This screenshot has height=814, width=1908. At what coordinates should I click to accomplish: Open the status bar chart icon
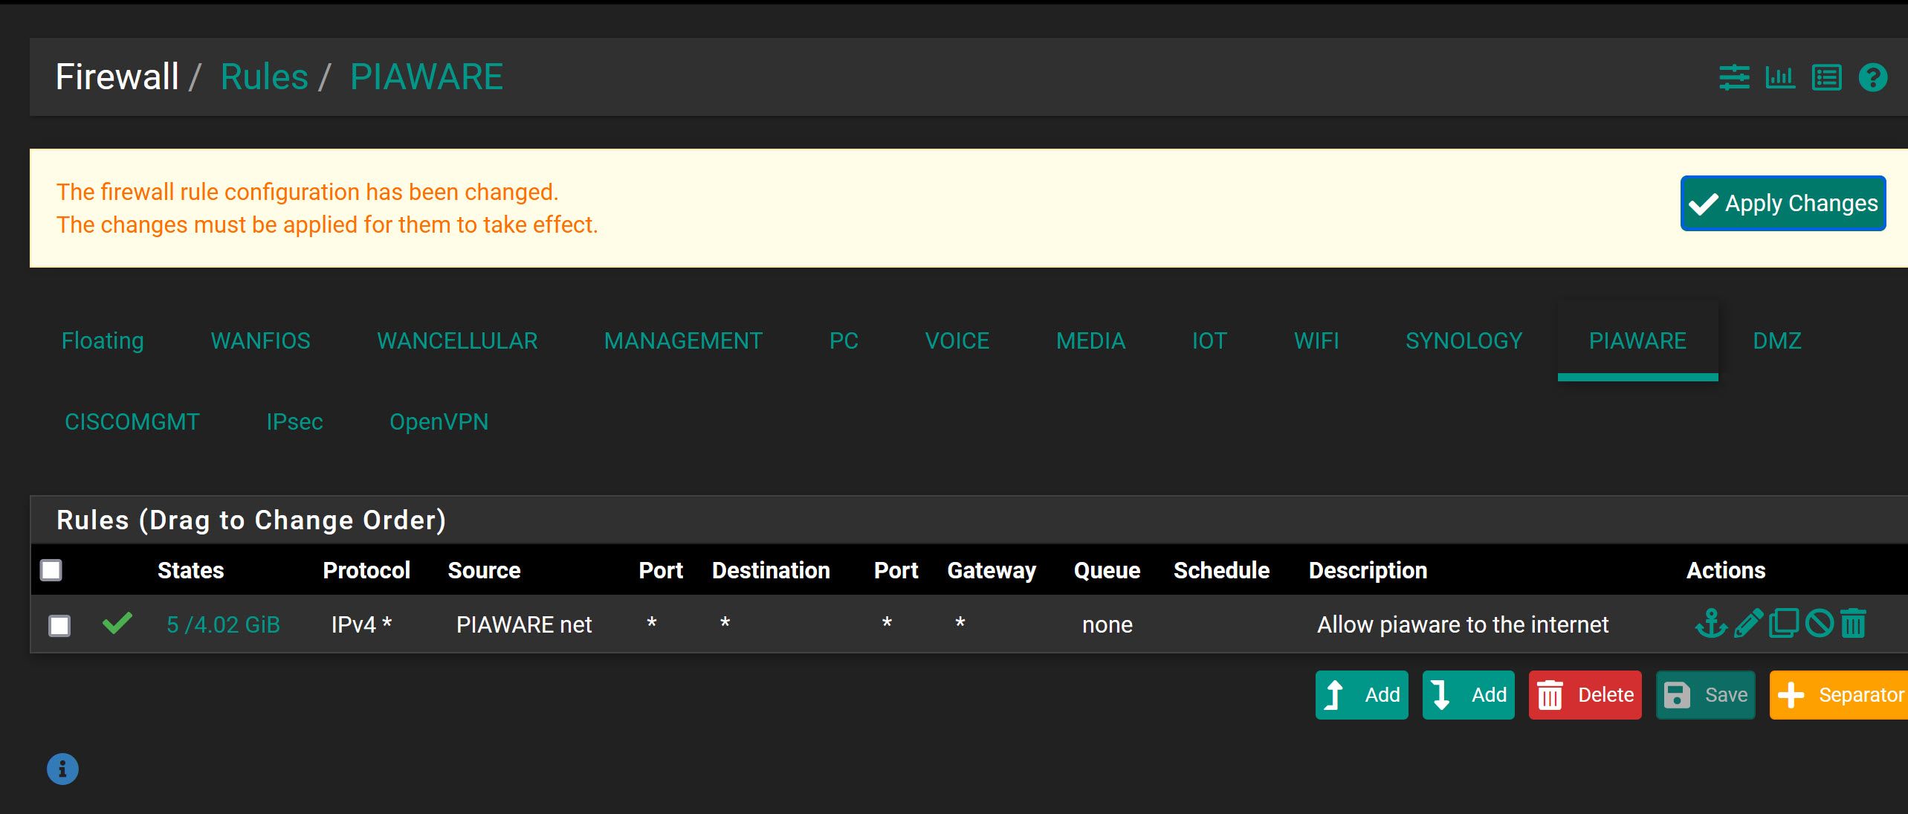pyautogui.click(x=1780, y=77)
